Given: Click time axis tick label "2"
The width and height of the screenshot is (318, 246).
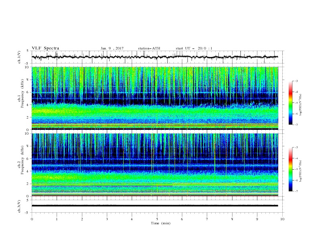Looking at the screenshot, I should (x=82, y=219).
